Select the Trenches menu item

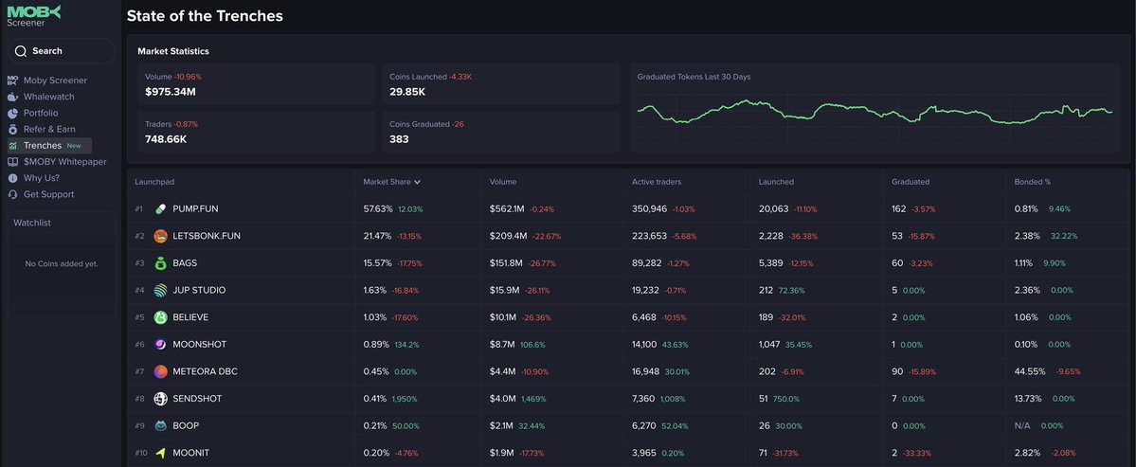[x=48, y=146]
